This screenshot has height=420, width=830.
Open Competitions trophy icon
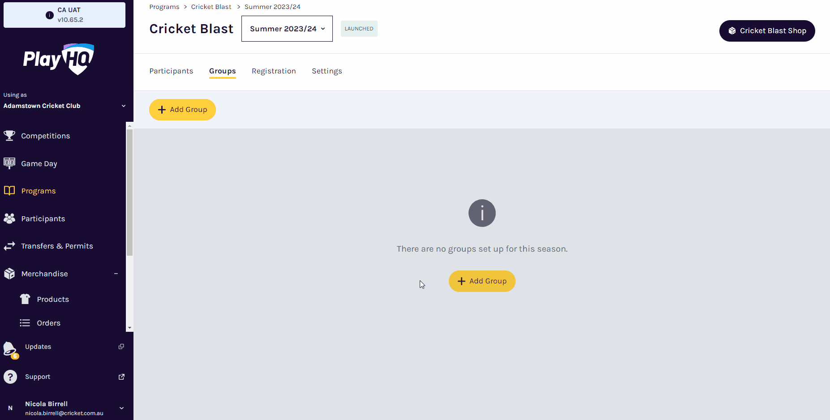[x=9, y=136]
